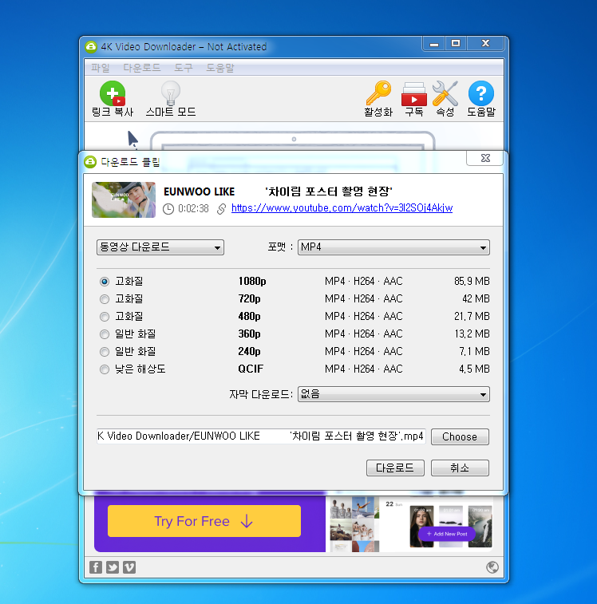The width and height of the screenshot is (597, 604).
Task: Open the MP4 format dropdown
Action: pos(393,247)
